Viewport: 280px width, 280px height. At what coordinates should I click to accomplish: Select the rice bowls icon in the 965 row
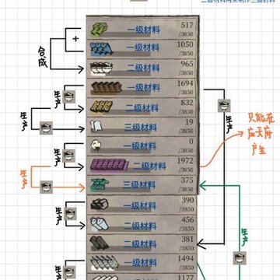[101, 68]
